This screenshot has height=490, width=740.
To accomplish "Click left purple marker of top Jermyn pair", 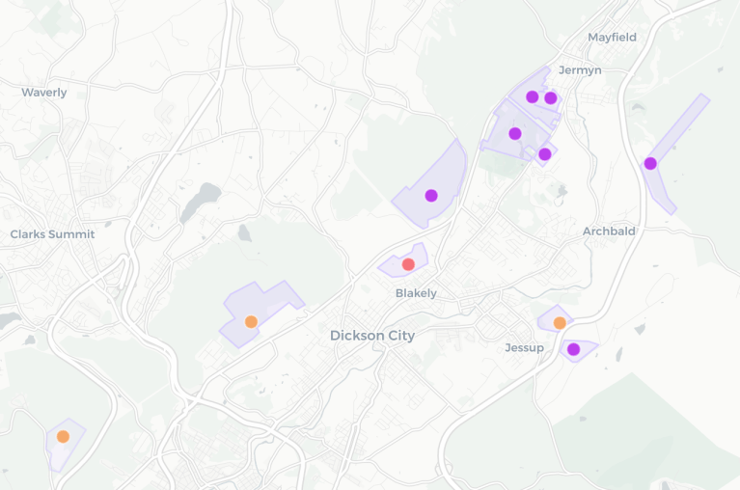I will [x=532, y=96].
